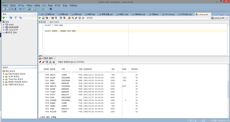The image size is (230, 122).
Task: Click the Undo arrow icon
Action: (x=20, y=9)
